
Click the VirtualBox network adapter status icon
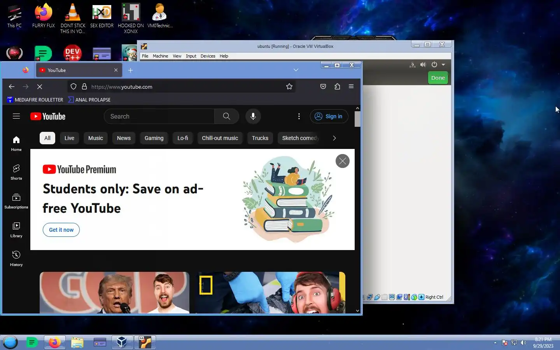370,297
